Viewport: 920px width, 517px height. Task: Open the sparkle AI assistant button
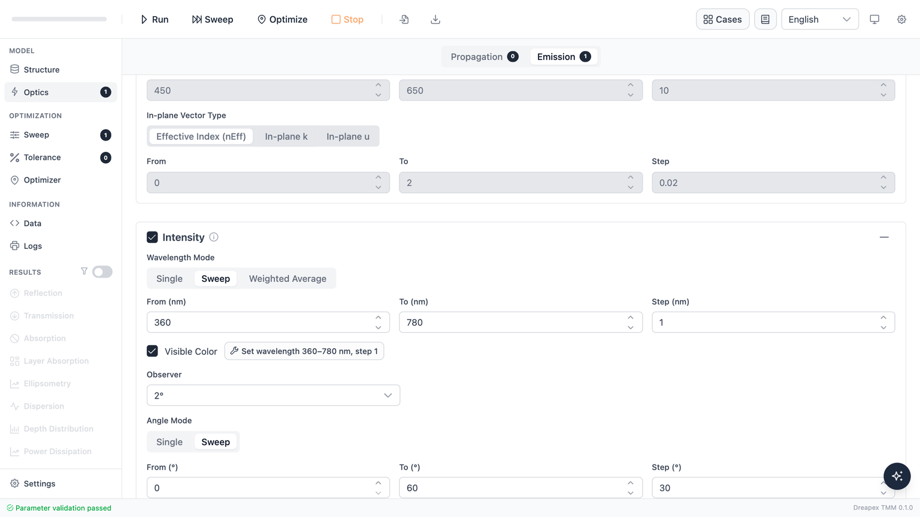point(897,476)
